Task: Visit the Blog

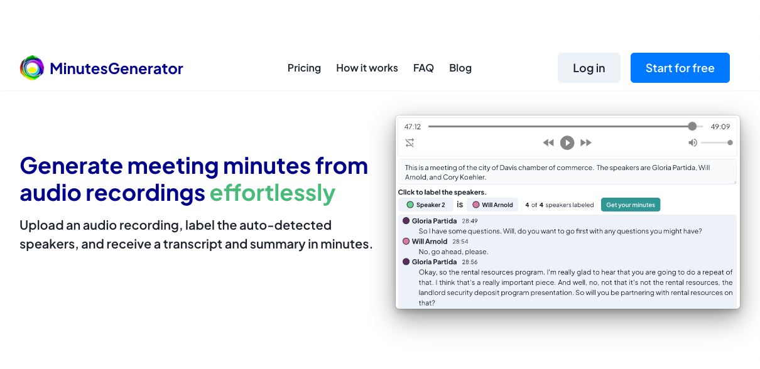Action: 460,68
